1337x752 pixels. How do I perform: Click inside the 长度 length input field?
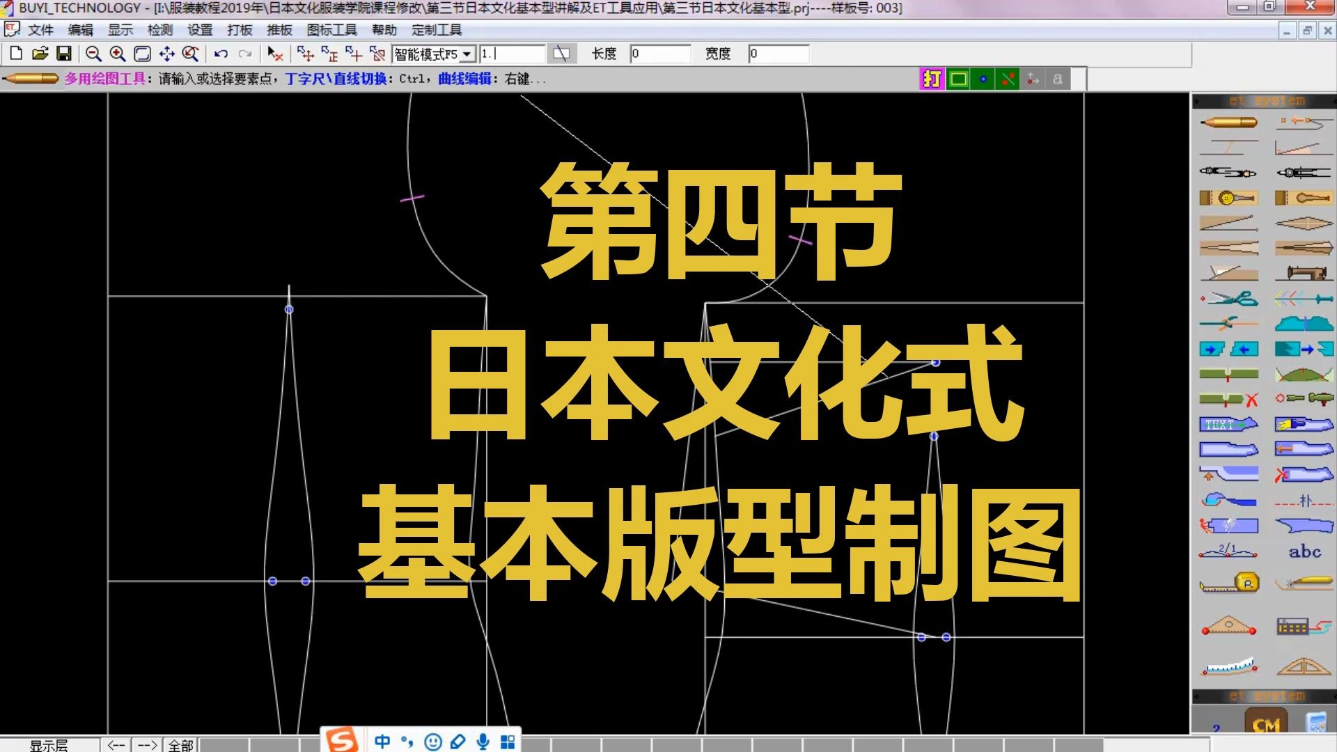(658, 54)
